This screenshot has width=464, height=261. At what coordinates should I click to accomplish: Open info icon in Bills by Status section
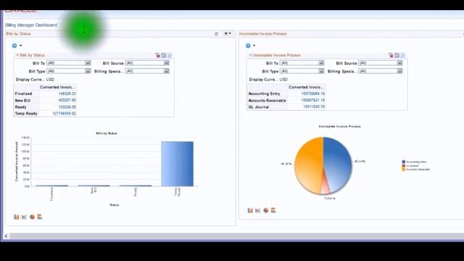(x=169, y=55)
